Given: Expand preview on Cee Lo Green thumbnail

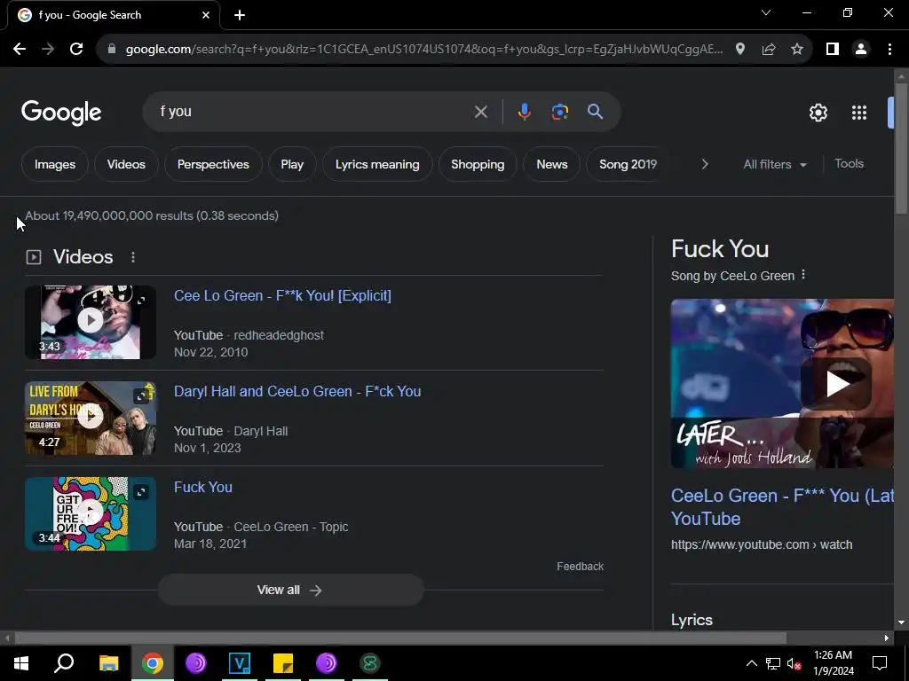Looking at the screenshot, I should 141,300.
